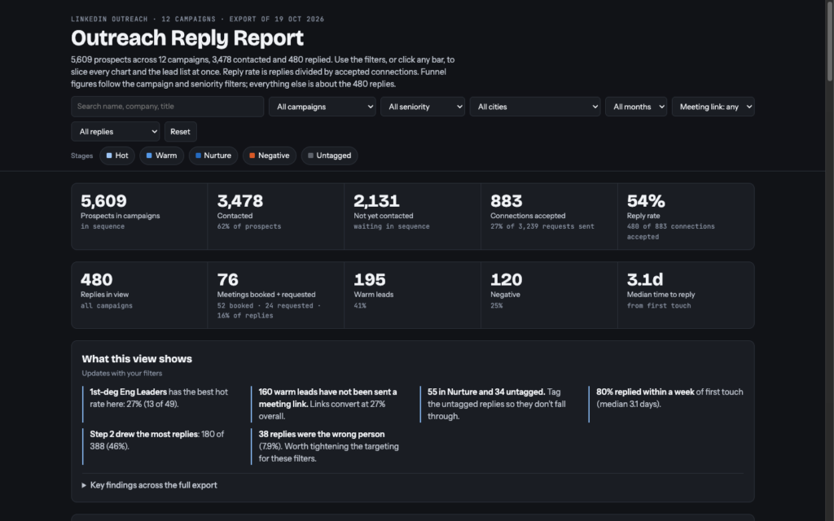This screenshot has width=834, height=521.
Task: Click the Reset button
Action: pos(180,131)
